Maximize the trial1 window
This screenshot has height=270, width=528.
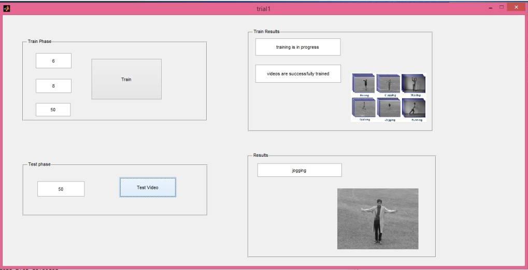501,7
